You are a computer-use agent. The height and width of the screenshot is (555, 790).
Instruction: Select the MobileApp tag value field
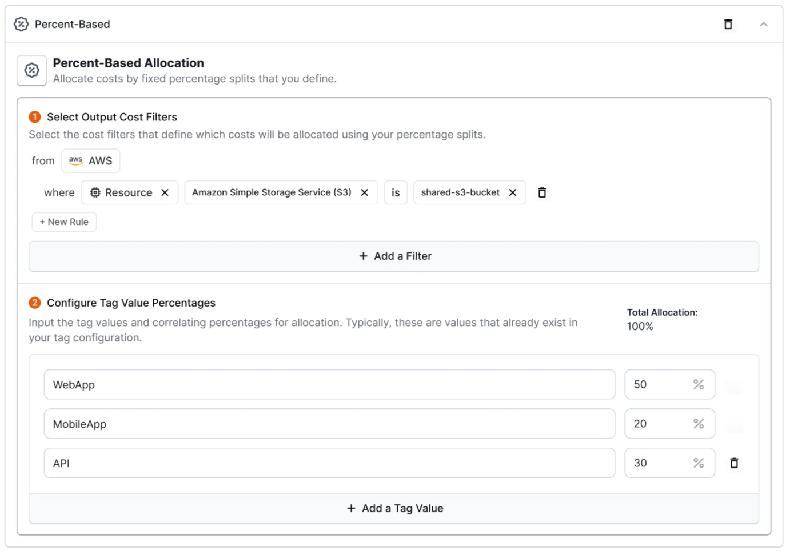click(x=329, y=424)
